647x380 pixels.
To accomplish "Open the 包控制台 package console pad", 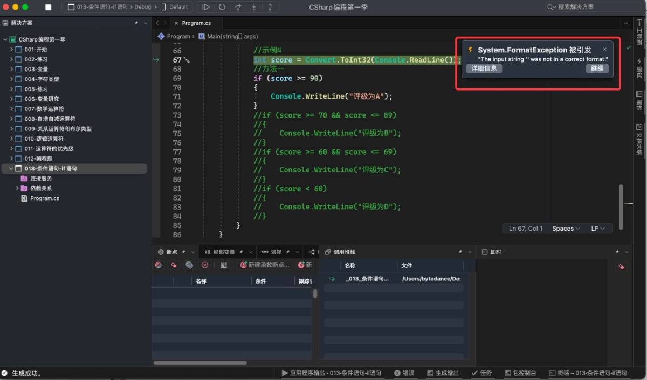I will [x=521, y=373].
